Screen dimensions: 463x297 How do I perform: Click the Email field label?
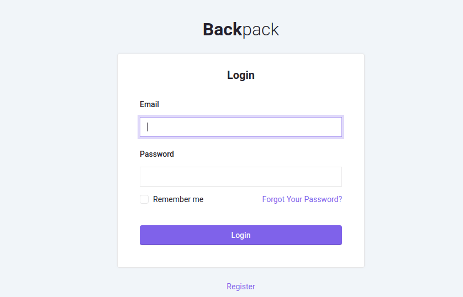(x=149, y=104)
